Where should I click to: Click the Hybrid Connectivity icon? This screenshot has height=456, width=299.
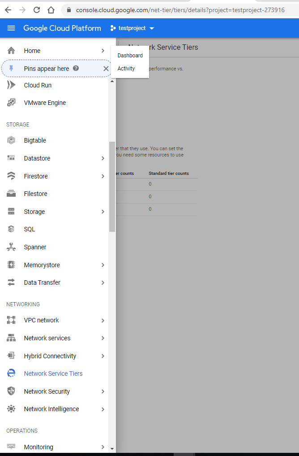(x=11, y=356)
